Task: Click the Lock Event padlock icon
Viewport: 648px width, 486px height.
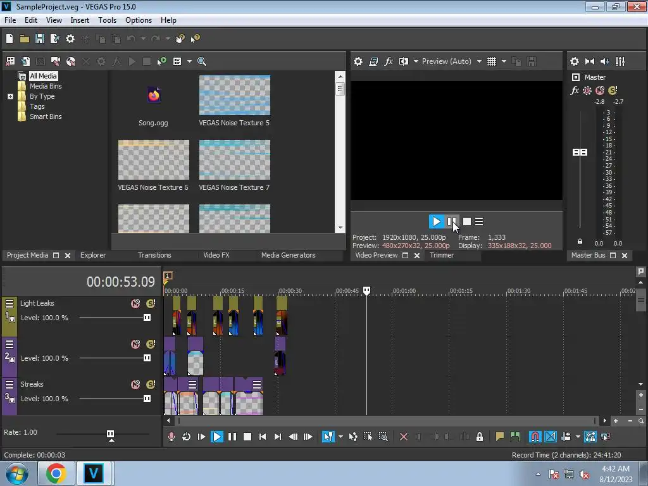Action: [x=480, y=437]
